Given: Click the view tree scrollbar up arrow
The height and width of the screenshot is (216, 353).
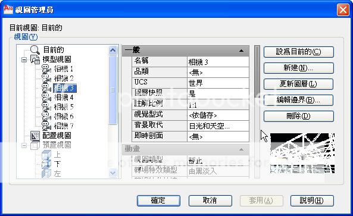Looking at the screenshot, I should coord(113,50).
